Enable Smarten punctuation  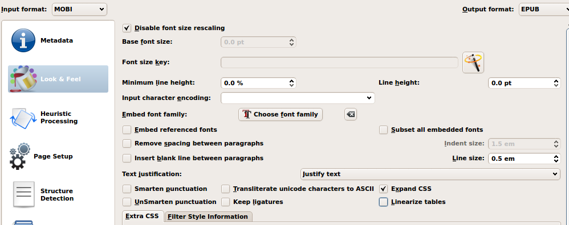tap(127, 189)
